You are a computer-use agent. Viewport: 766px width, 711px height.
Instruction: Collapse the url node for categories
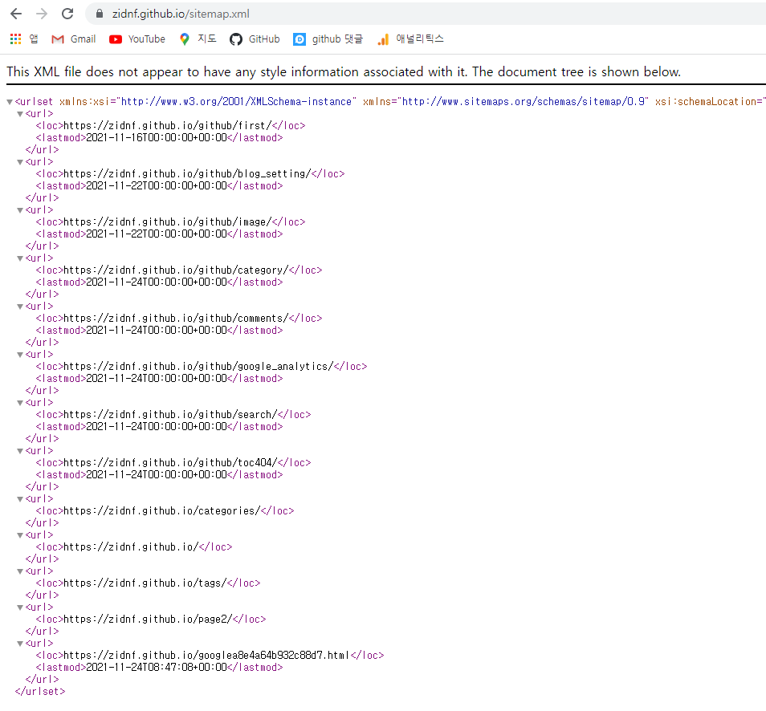click(x=21, y=499)
